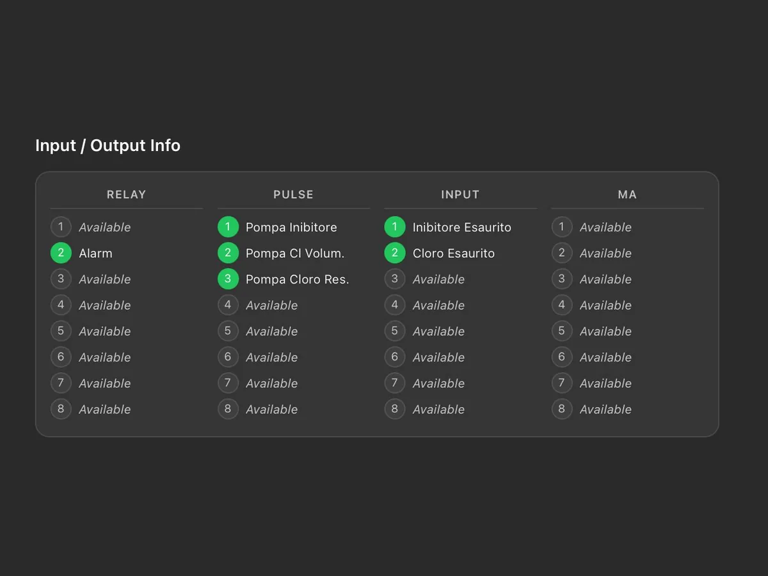The width and height of the screenshot is (768, 576).
Task: Select the green badge for Pompa Cloro Res.
Action: click(228, 279)
